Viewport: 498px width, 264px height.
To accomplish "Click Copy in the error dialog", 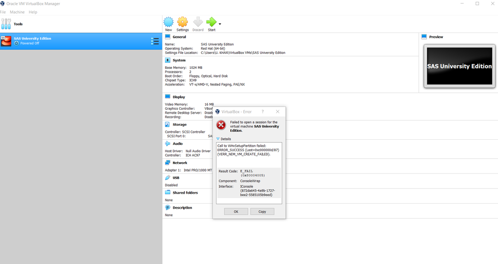I will pyautogui.click(x=262, y=212).
